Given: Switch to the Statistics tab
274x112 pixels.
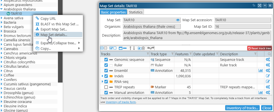Looking at the screenshot, I should (136, 12).
